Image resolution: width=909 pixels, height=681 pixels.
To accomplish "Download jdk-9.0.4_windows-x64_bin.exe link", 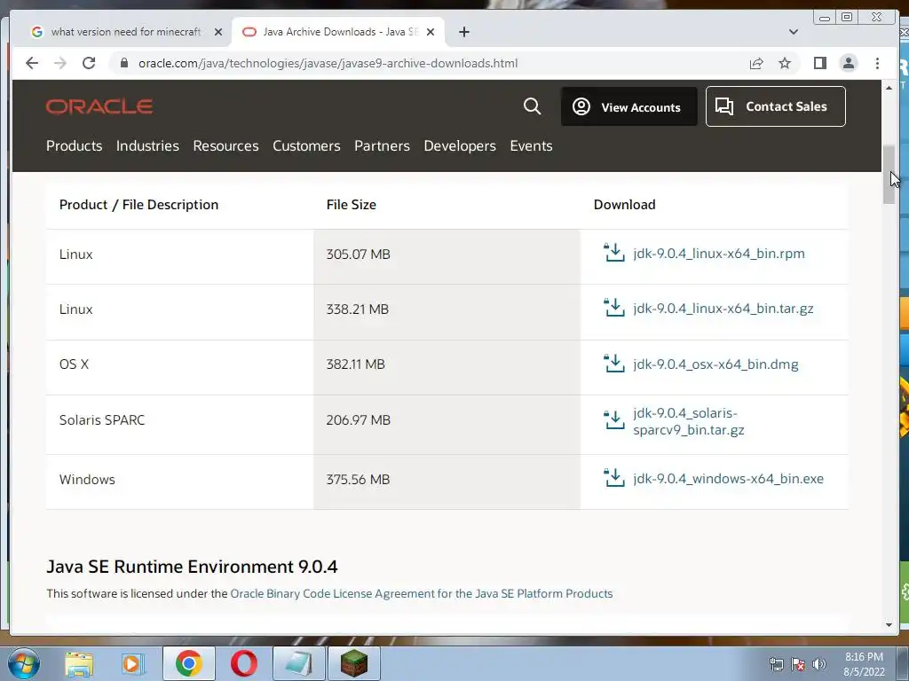I will (728, 479).
